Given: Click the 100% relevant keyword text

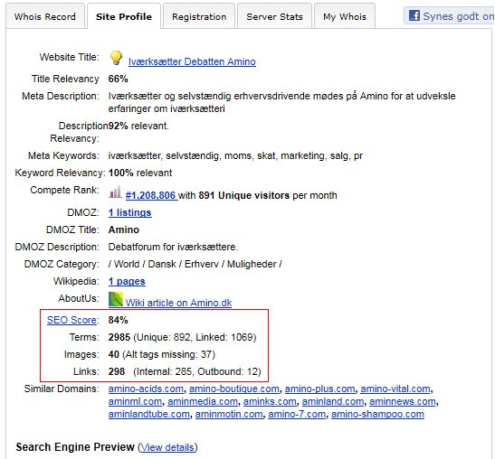Looking at the screenshot, I should click(x=140, y=173).
